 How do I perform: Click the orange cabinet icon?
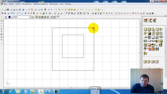point(153,49)
